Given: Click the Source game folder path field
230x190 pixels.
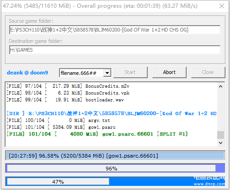Looking at the screenshot, I should pos(115,30).
